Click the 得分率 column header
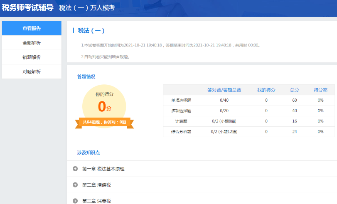Viewport: 337px width, 204px height. (x=320, y=90)
